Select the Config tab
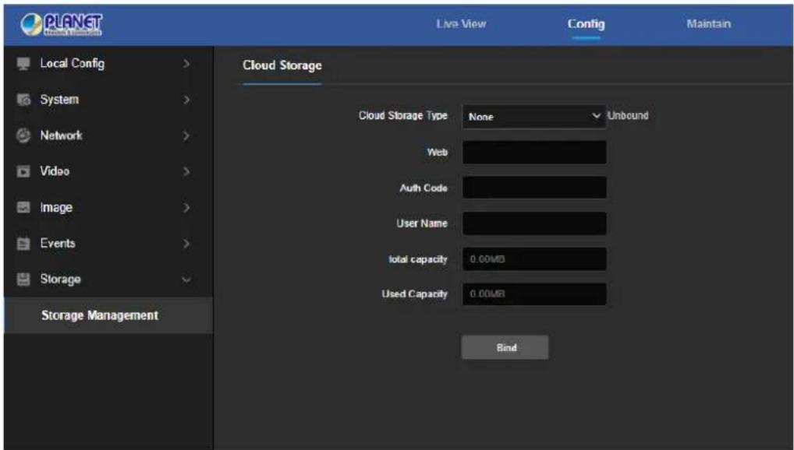Image resolution: width=794 pixels, height=450 pixels. pos(586,24)
